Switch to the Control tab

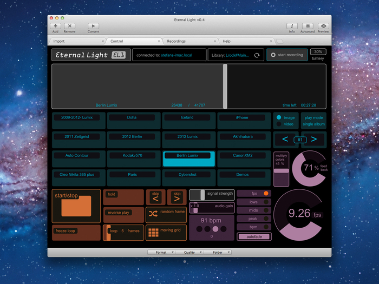134,41
